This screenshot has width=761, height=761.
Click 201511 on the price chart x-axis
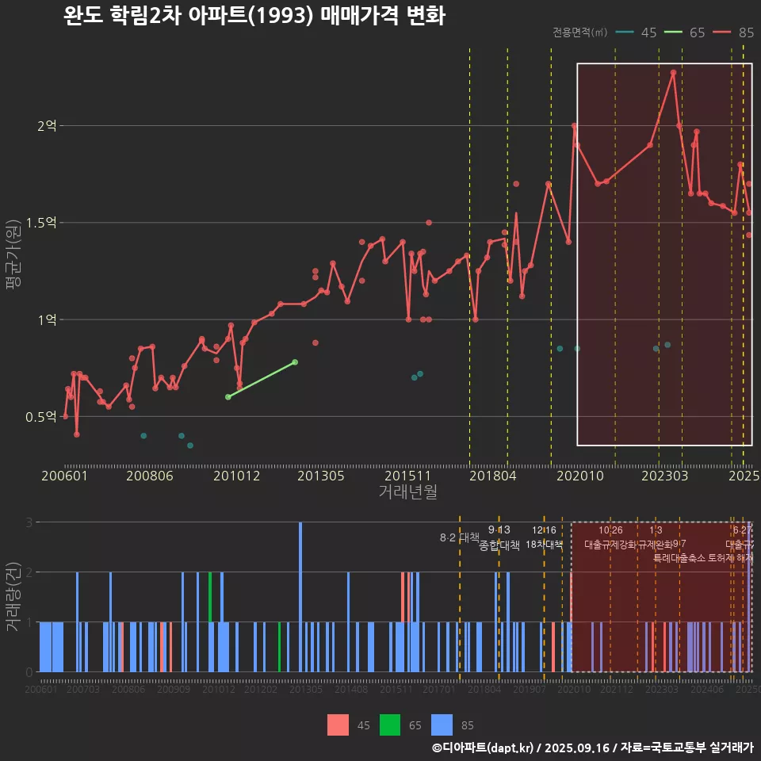(x=407, y=476)
